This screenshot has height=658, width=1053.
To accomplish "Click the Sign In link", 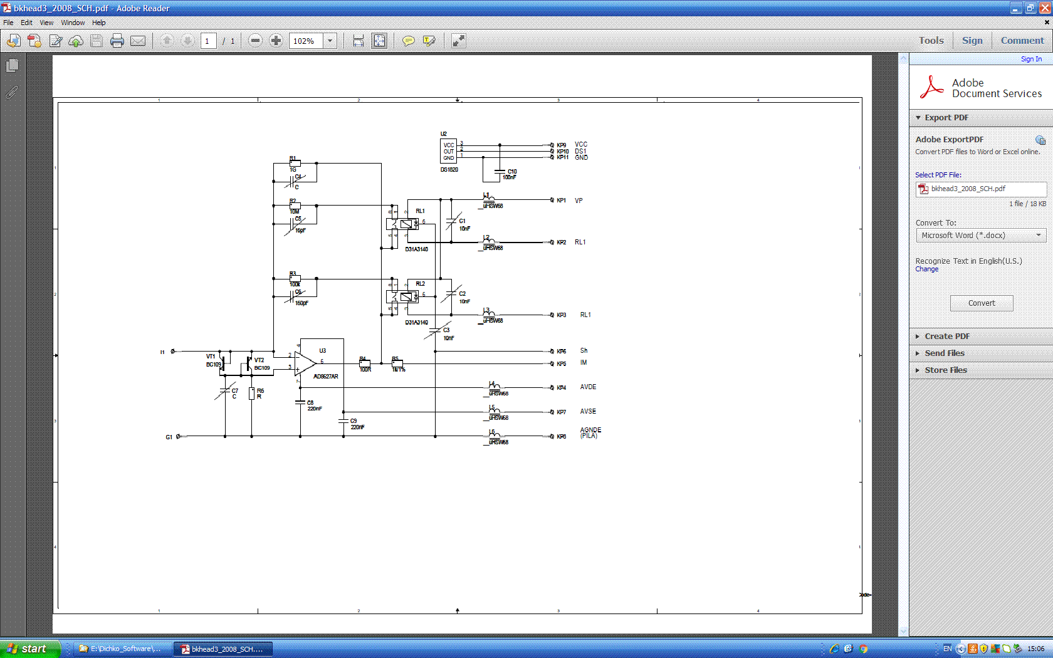I will tap(1031, 59).
